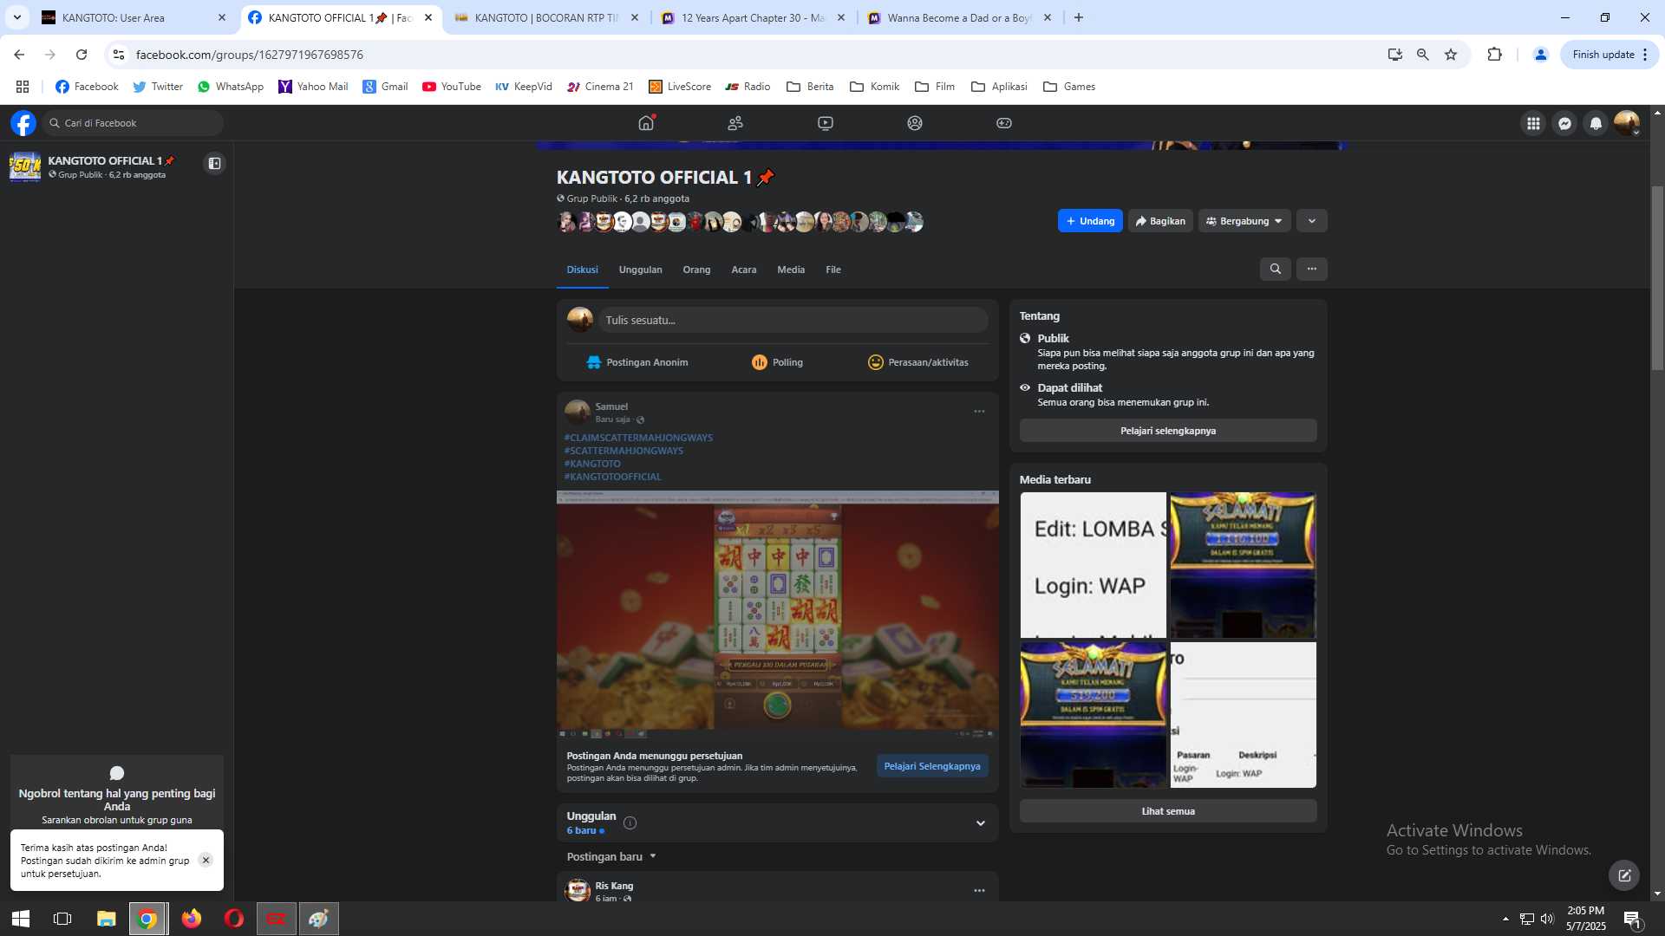
Task: Open Chrome extensions puzzle icon
Action: pos(1494,55)
